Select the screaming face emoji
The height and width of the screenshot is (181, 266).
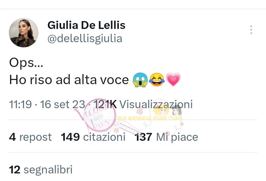pyautogui.click(x=140, y=80)
